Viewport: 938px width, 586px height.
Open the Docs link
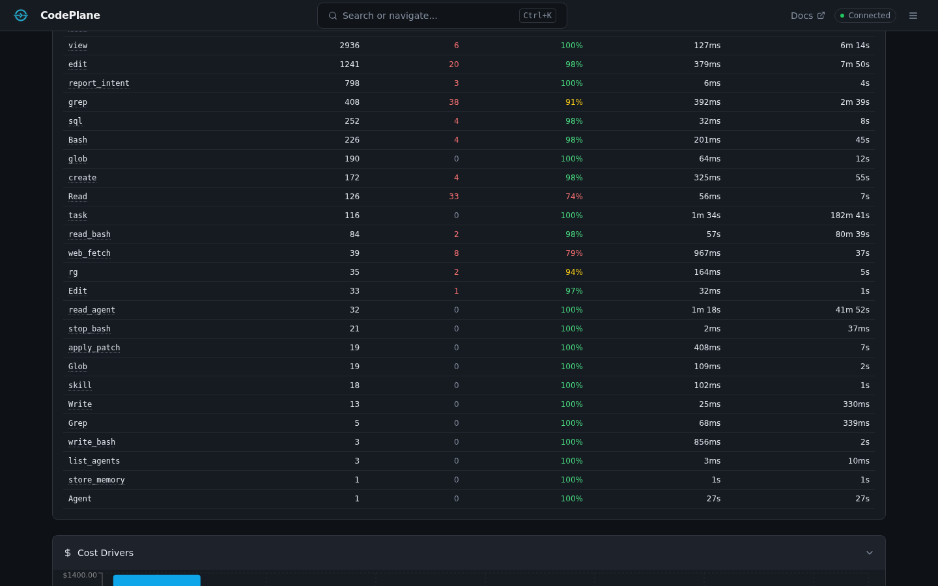point(802,16)
